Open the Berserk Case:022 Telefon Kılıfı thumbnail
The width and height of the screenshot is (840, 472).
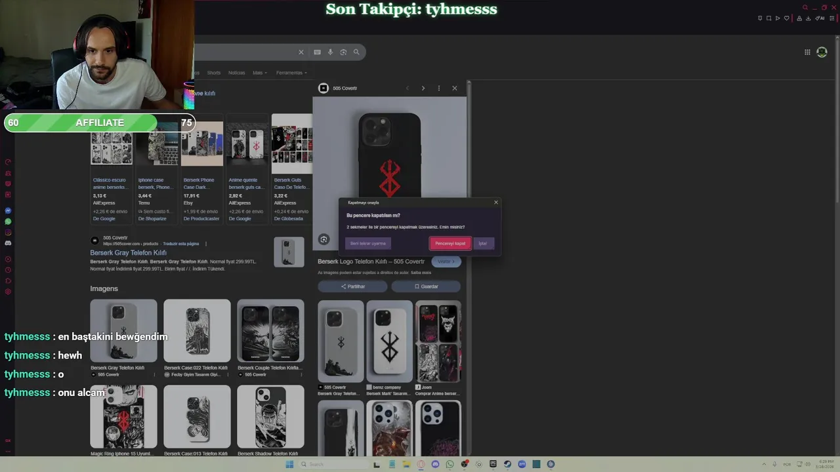(197, 330)
